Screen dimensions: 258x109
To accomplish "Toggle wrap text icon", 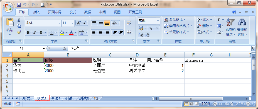I will (129, 23).
